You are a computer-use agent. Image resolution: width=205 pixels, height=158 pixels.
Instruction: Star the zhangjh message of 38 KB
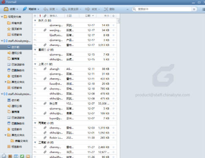[x=113, y=69]
